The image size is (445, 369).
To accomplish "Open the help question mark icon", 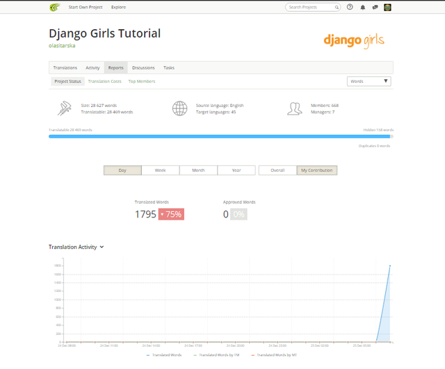I will click(x=350, y=7).
